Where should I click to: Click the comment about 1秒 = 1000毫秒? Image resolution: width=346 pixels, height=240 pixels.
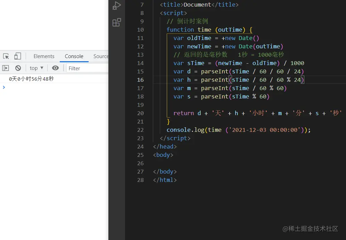pos(229,55)
